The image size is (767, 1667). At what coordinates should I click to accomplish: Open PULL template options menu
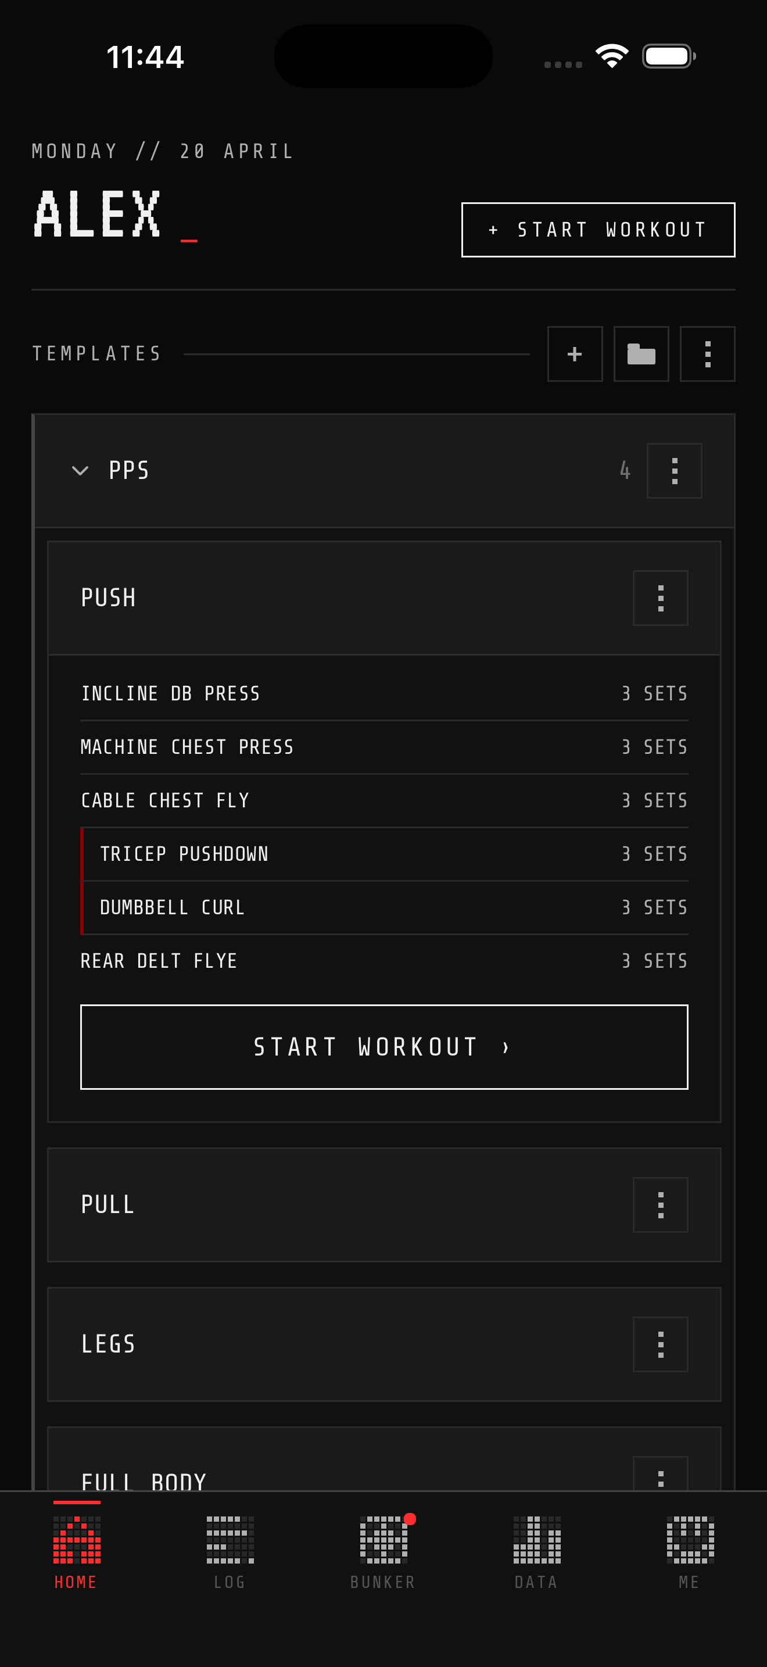tap(660, 1205)
